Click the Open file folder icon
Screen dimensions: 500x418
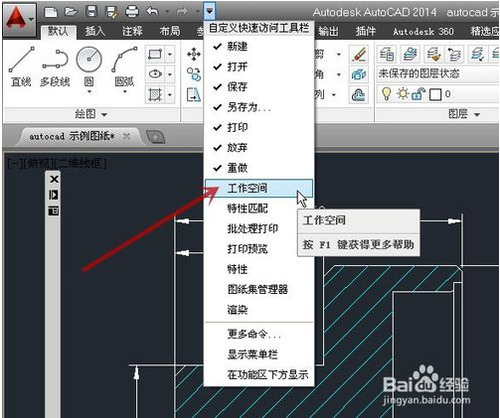[x=71, y=12]
